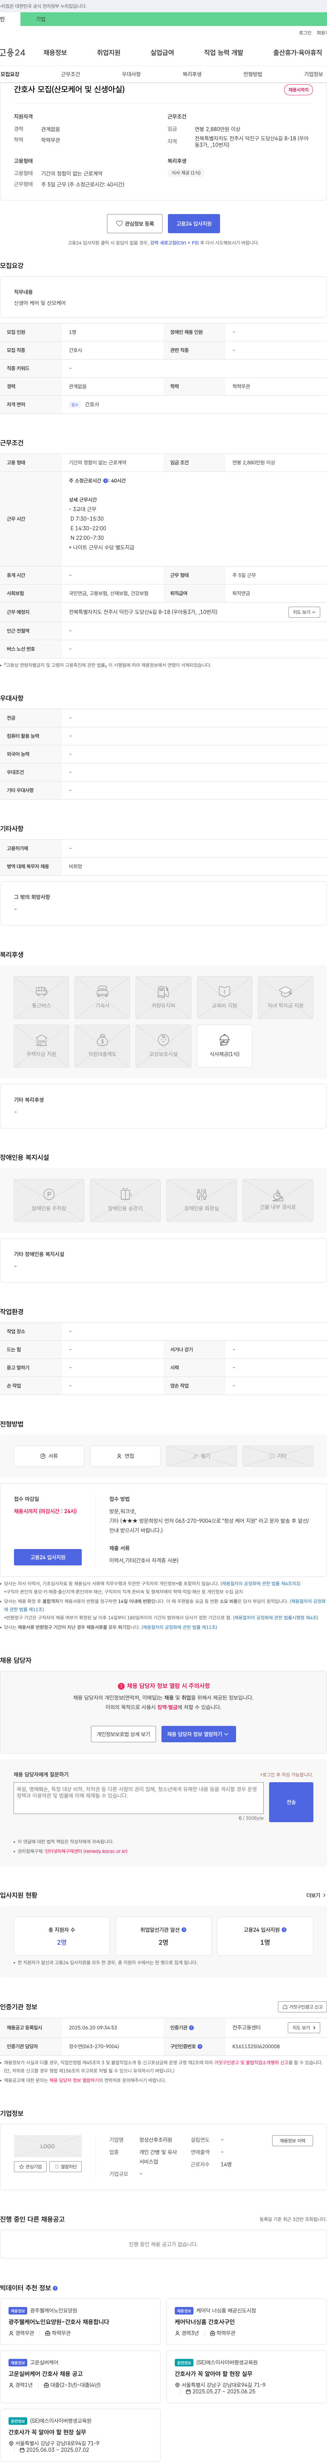The height and width of the screenshot is (2462, 327).
Task: Click 개인정보보호법 상세 보기 button
Action: [123, 1734]
